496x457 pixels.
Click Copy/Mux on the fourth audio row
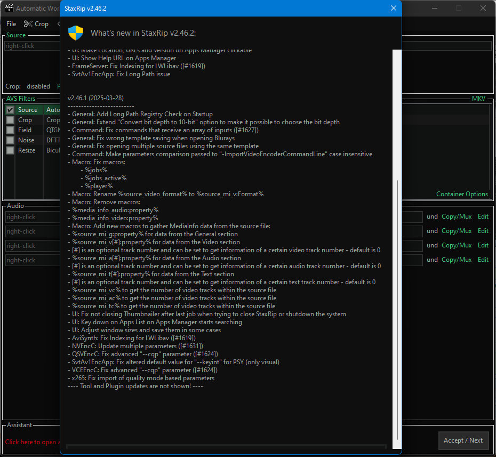pos(457,260)
